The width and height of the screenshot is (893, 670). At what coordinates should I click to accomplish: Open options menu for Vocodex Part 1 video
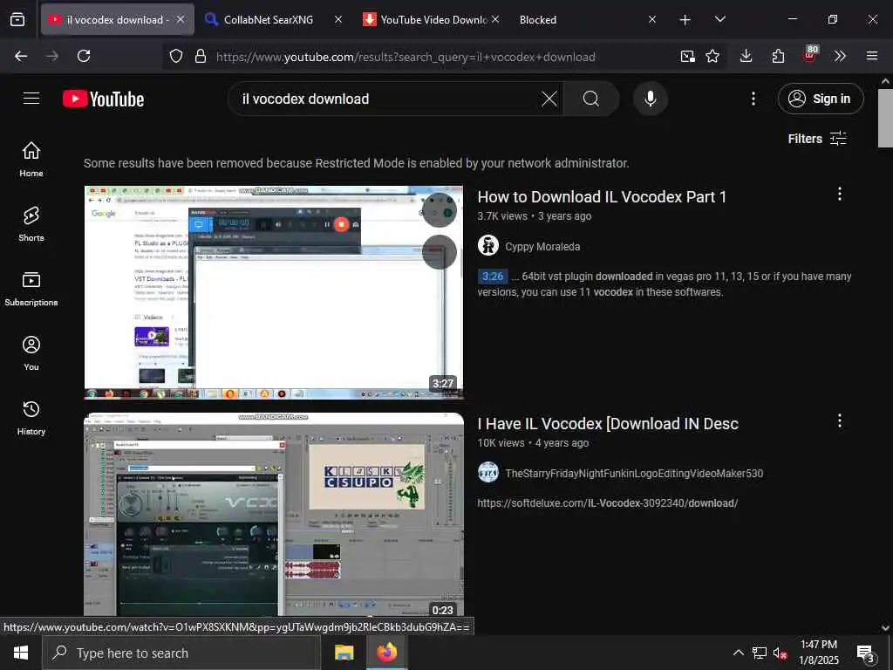pos(839,195)
